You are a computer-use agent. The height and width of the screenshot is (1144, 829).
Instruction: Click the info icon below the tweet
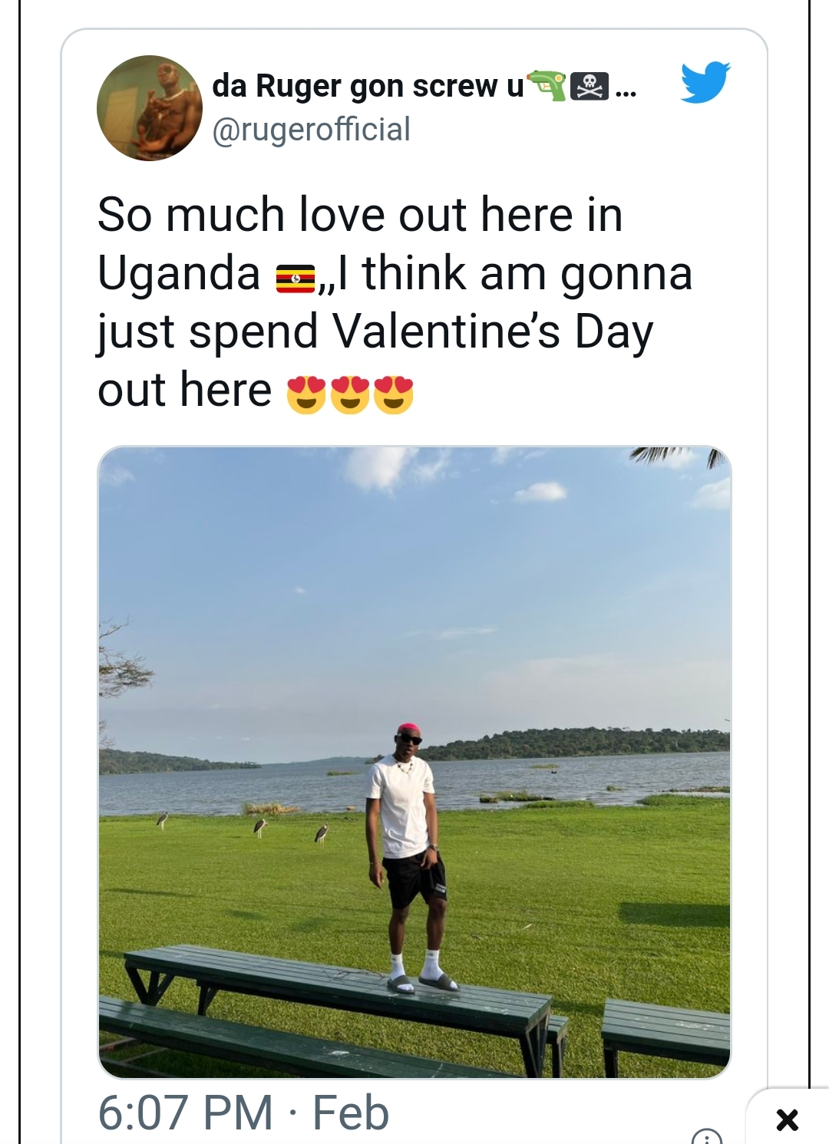[x=706, y=1136]
